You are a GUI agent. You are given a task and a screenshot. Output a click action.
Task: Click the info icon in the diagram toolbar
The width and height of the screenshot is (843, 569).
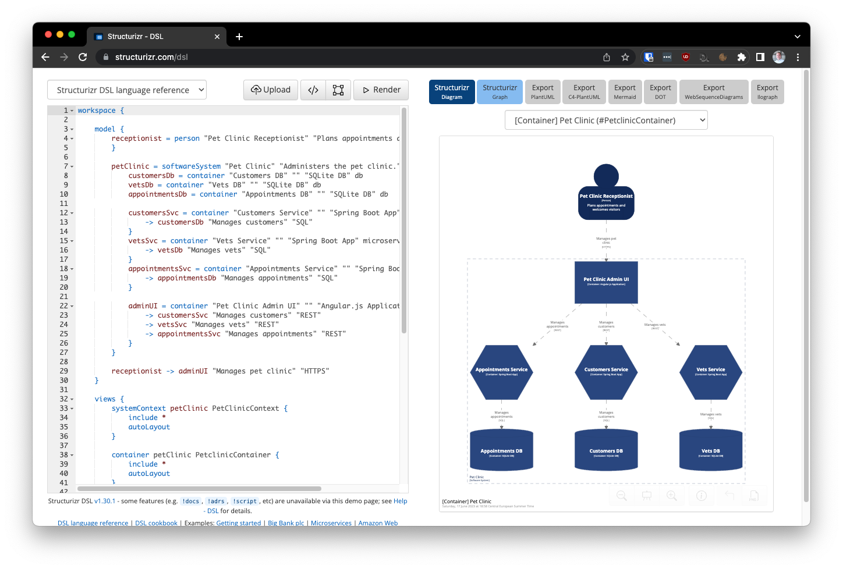pyautogui.click(x=702, y=496)
